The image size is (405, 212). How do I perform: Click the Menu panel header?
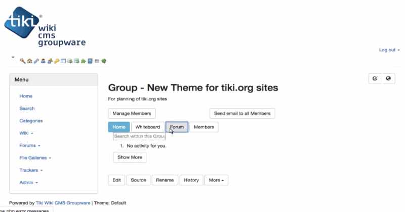click(x=54, y=80)
